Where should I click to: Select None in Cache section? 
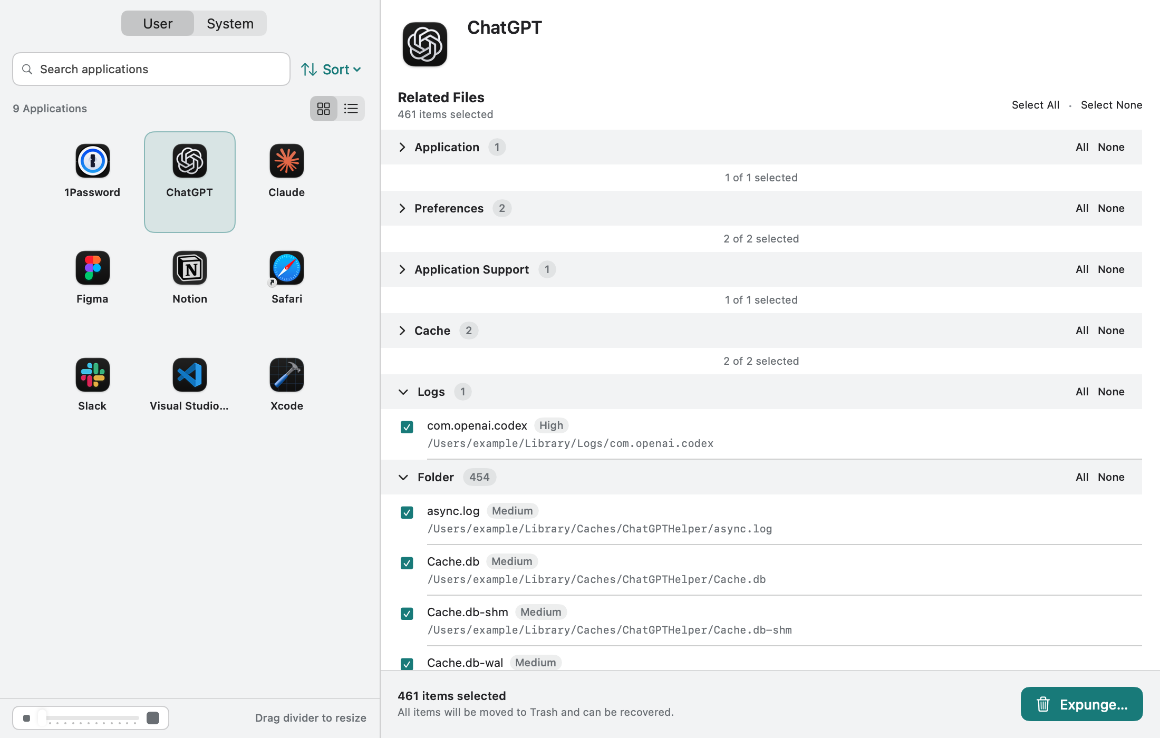1111,331
